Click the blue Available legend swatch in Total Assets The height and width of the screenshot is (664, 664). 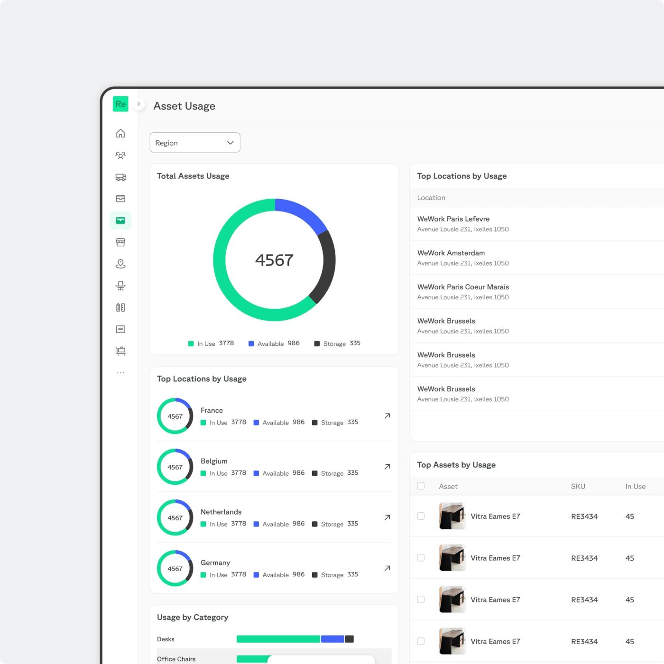click(x=251, y=343)
